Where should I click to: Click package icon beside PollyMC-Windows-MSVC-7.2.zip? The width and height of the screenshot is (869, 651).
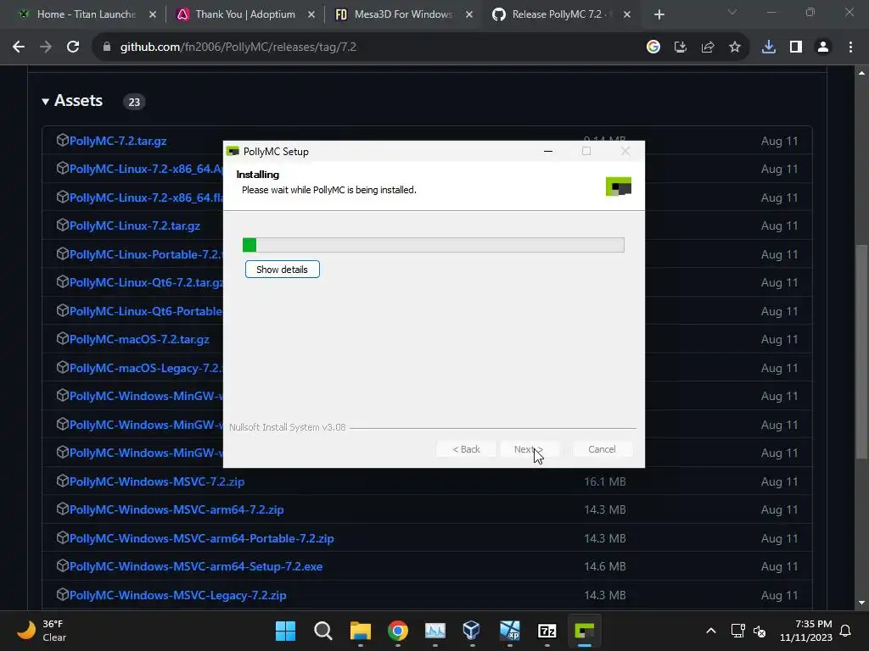(62, 481)
